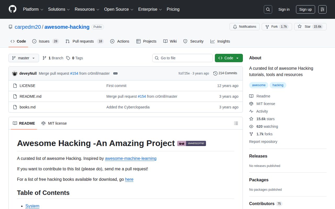
Task: Switch to the Issues tab
Action: pos(44,41)
